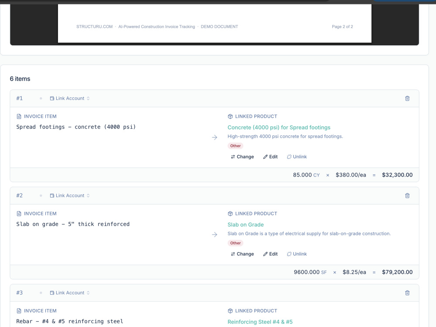The height and width of the screenshot is (327, 436).
Task: Click the 85.000 CY quantity value
Action: (306, 175)
